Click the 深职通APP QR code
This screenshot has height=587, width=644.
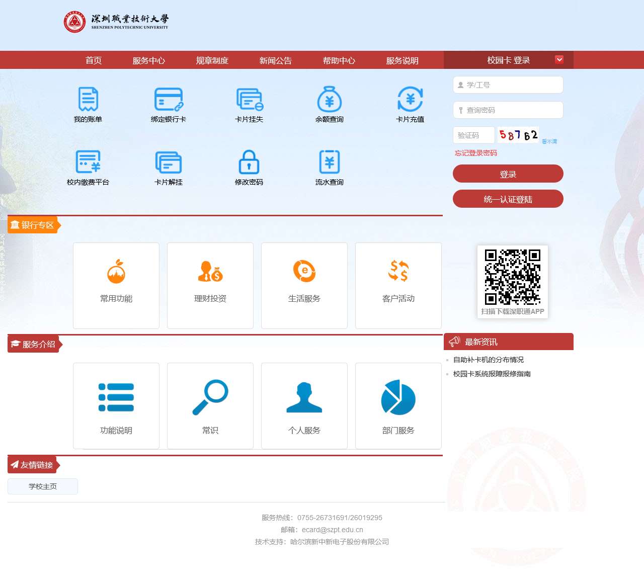[513, 277]
